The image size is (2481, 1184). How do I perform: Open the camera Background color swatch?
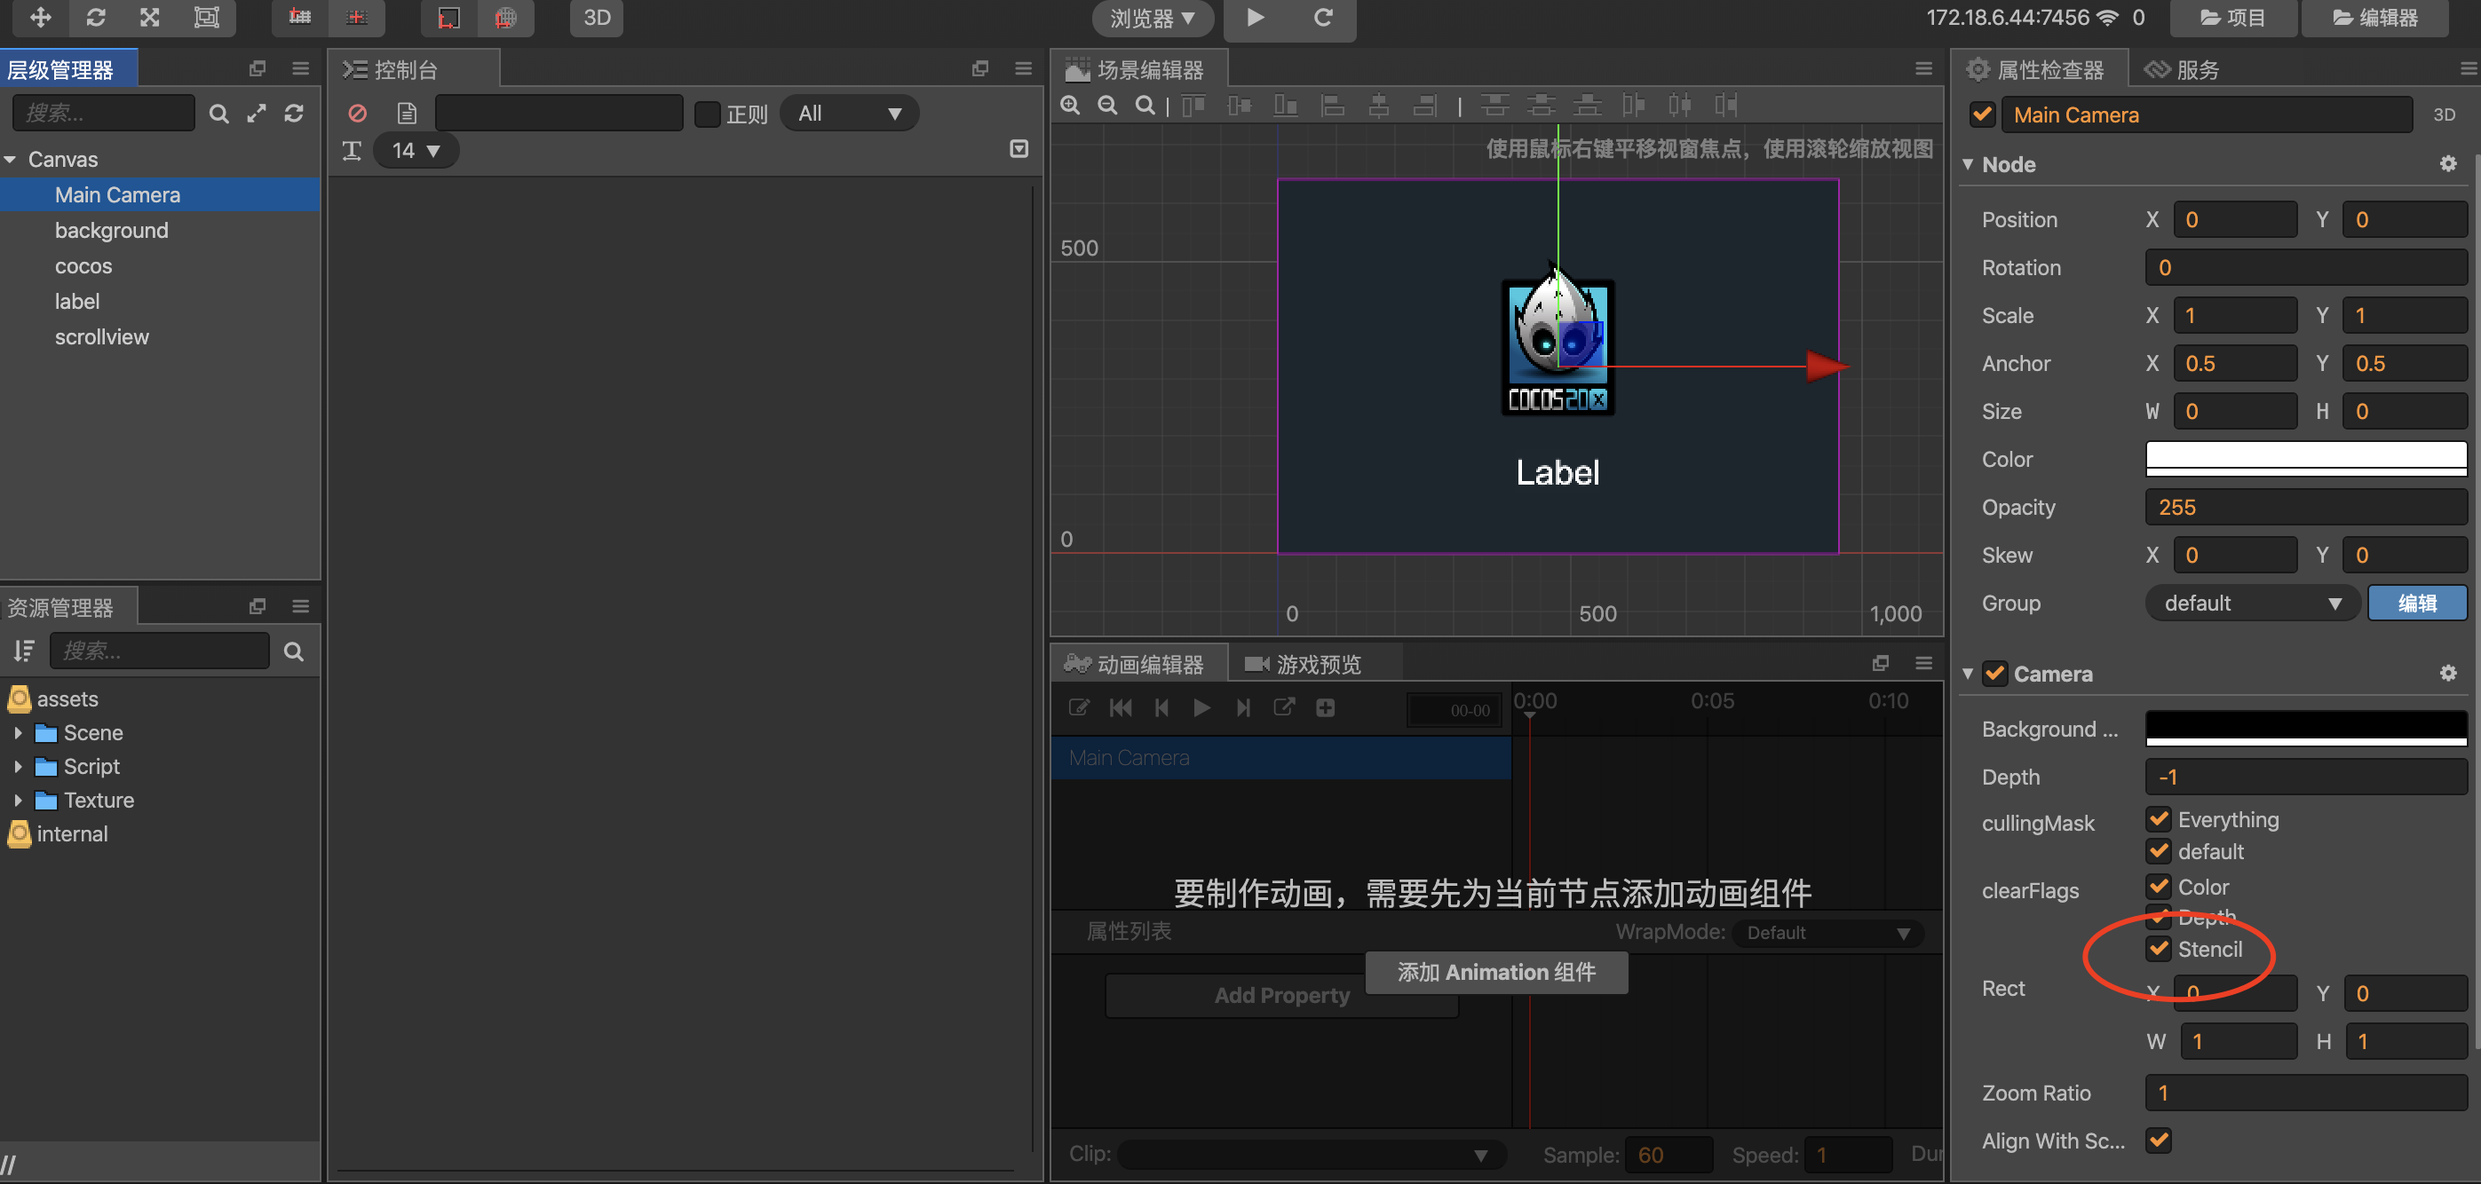(2305, 729)
